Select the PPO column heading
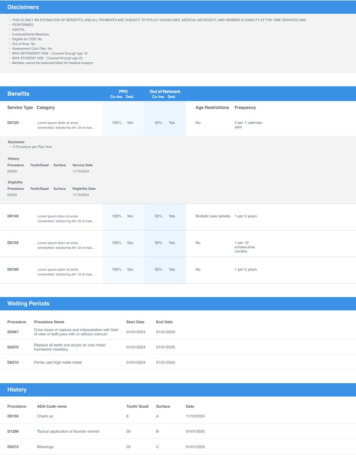The width and height of the screenshot is (356, 455). 123,91
